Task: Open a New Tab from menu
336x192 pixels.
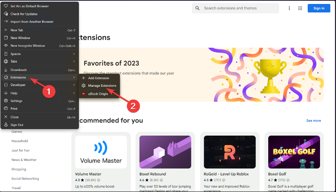Action: click(x=40, y=30)
